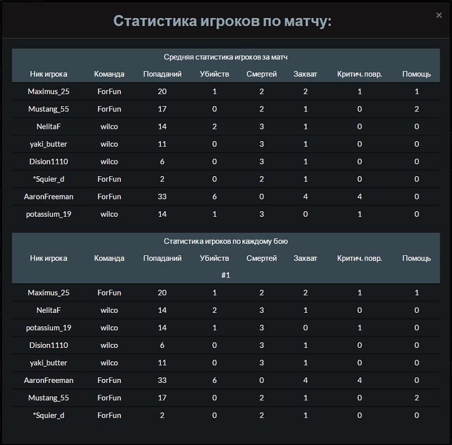Click the "Смертей" header in the average stats table
Screen dimensions: 452x445
tap(262, 74)
